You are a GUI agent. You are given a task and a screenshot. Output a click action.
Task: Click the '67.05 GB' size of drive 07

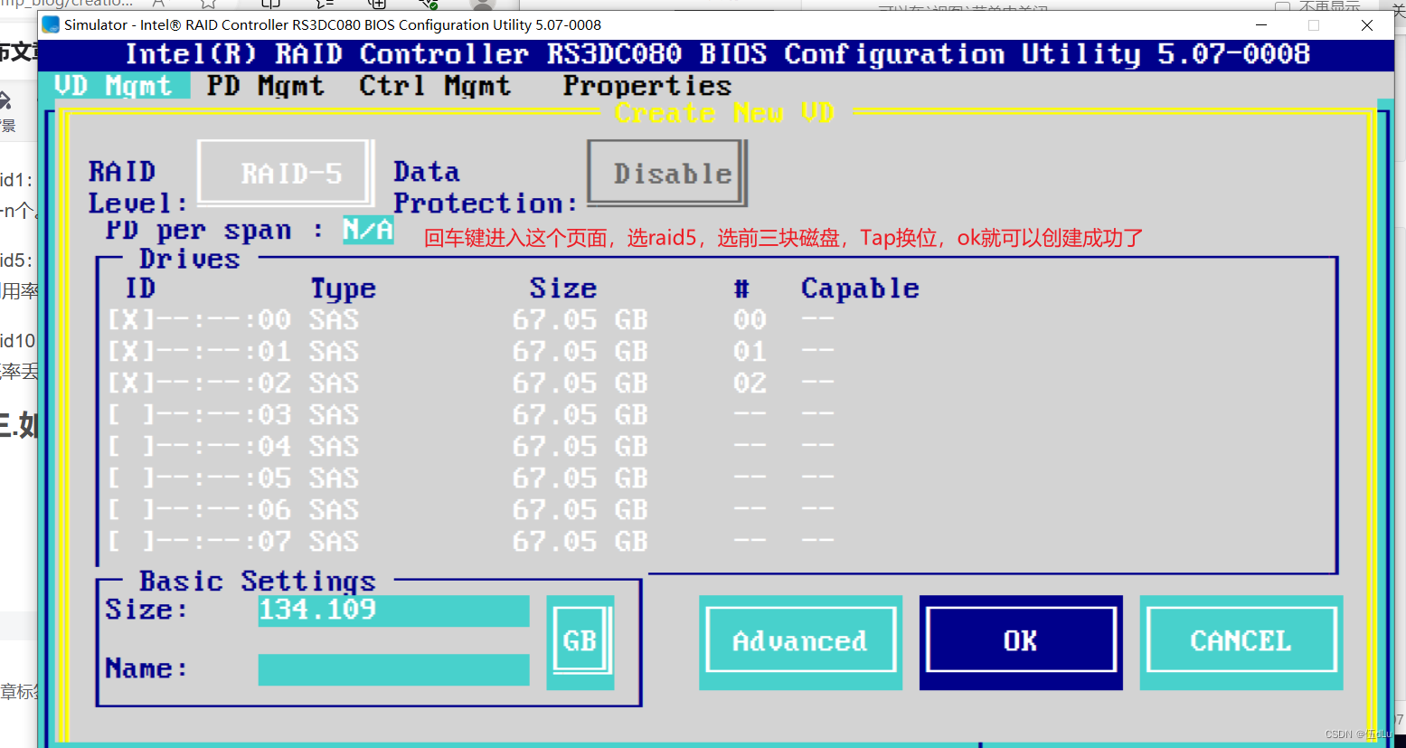point(580,542)
